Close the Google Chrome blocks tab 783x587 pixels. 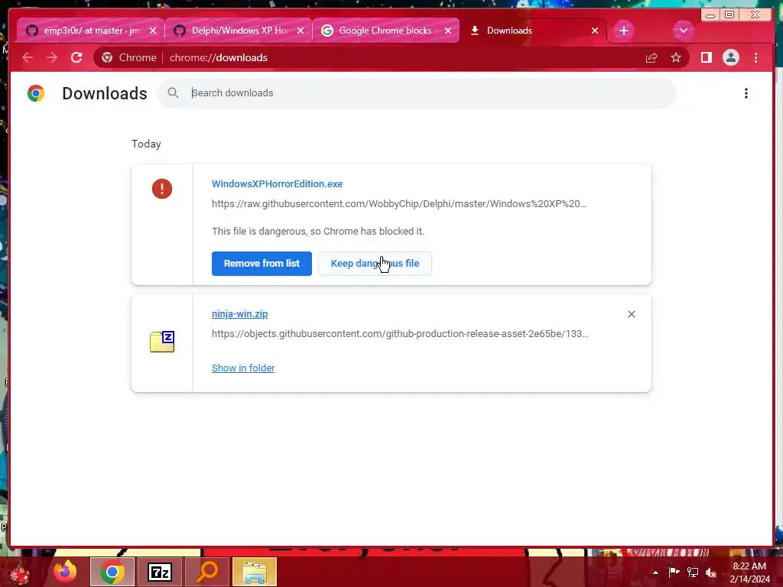(448, 31)
